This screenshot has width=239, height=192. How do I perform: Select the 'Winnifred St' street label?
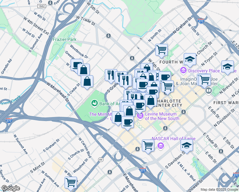tap(81, 165)
